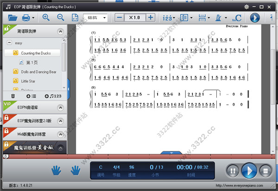This screenshot has width=278, height=191.
Task: Delete the selected item with the trash icon
Action: pyautogui.click(x=13, y=96)
